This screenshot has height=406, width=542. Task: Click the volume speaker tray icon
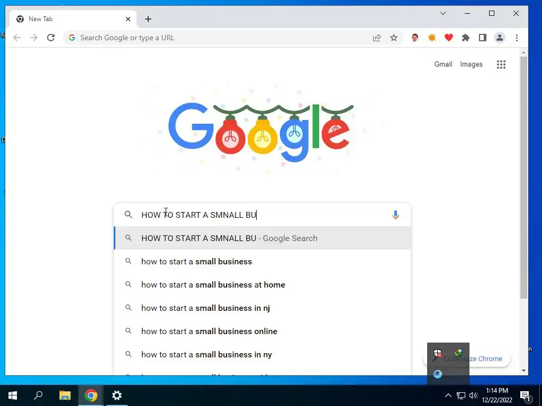pos(473,395)
